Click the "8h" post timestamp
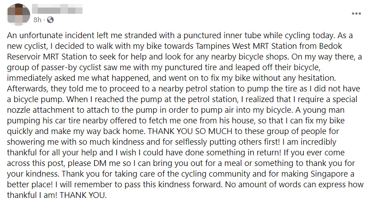374x205 pixels. click(x=38, y=20)
